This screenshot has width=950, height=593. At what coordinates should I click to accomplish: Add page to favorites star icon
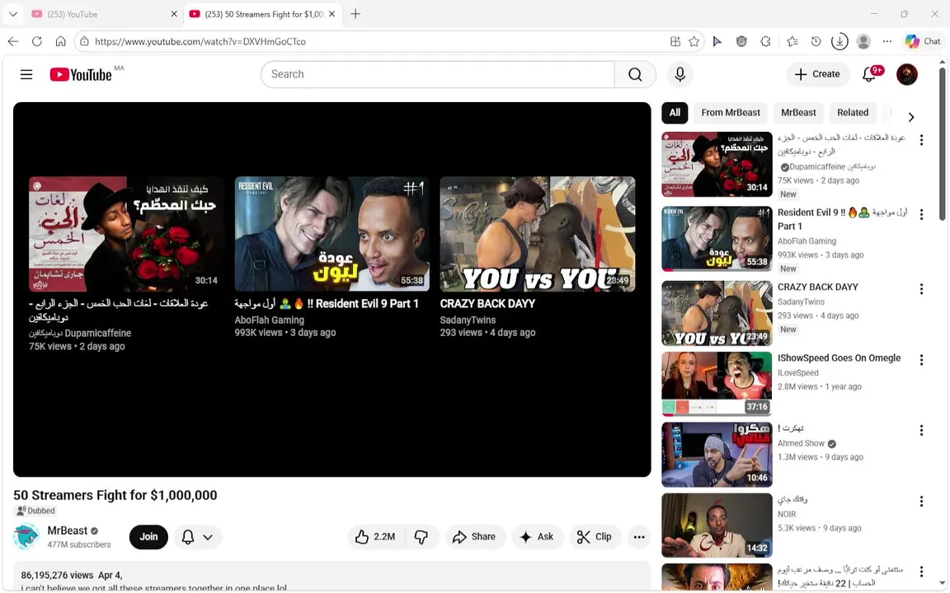pyautogui.click(x=694, y=41)
